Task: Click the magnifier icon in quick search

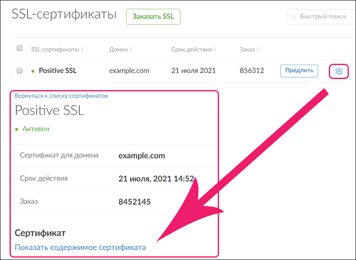Action: (x=294, y=17)
